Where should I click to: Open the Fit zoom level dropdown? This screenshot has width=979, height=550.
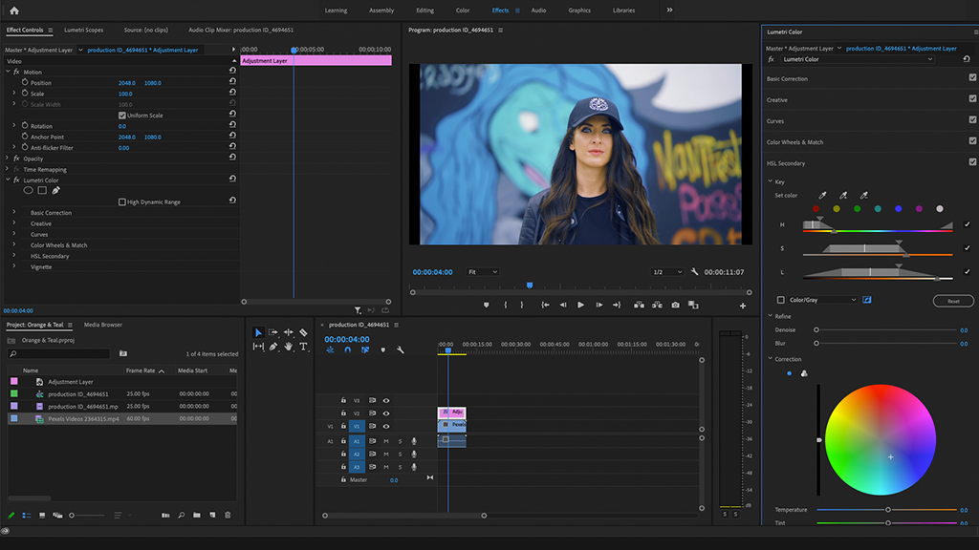(483, 272)
